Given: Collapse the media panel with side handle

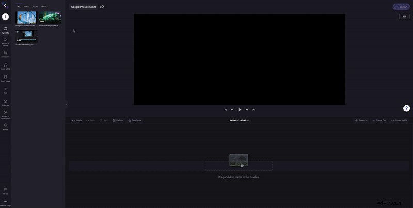Looking at the screenshot, I should pos(66,104).
